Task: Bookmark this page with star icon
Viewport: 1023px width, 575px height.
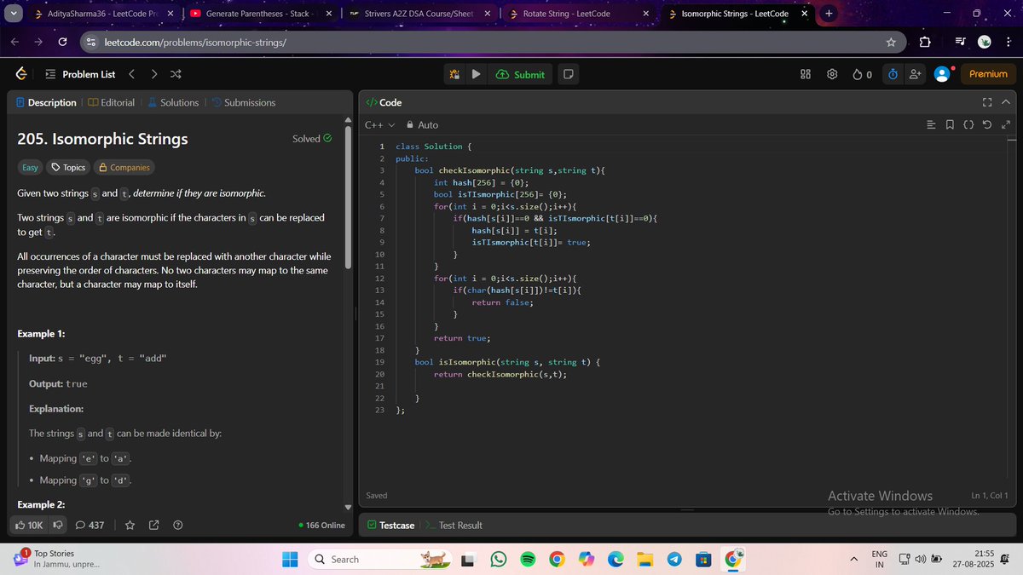Action: click(x=891, y=42)
